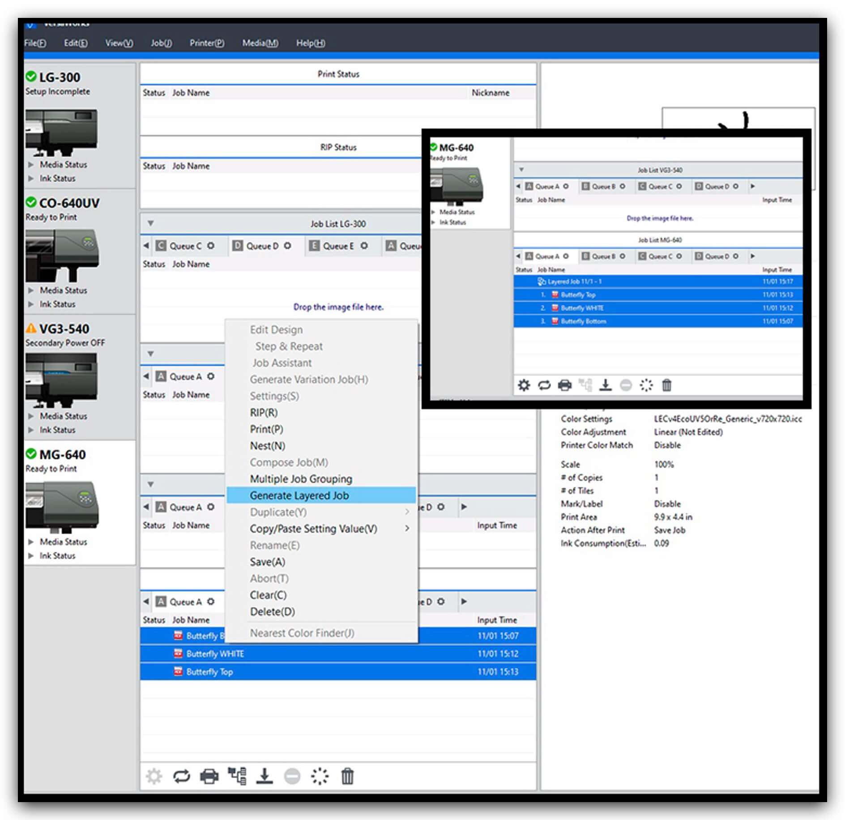Open Queue A gear above Butterfly job list
This screenshot has height=820, width=845.
[x=211, y=602]
